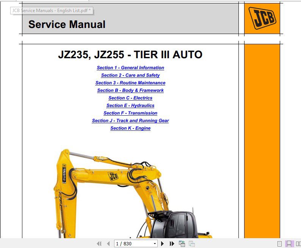Open the page number dropdown arrow
The width and height of the screenshot is (301, 248).
tap(155, 243)
